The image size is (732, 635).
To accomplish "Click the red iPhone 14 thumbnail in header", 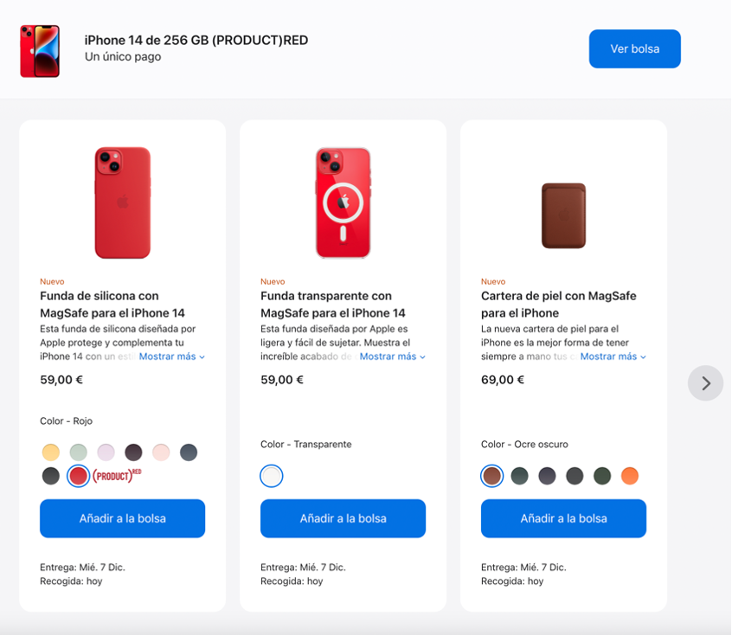I will (x=40, y=51).
